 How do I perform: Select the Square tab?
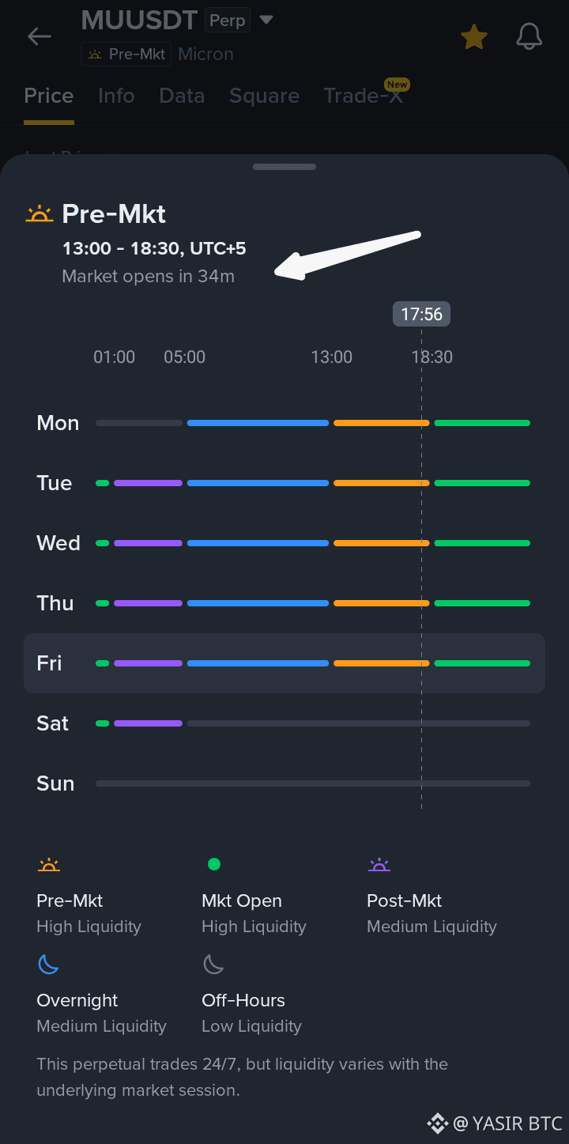pyautogui.click(x=264, y=96)
